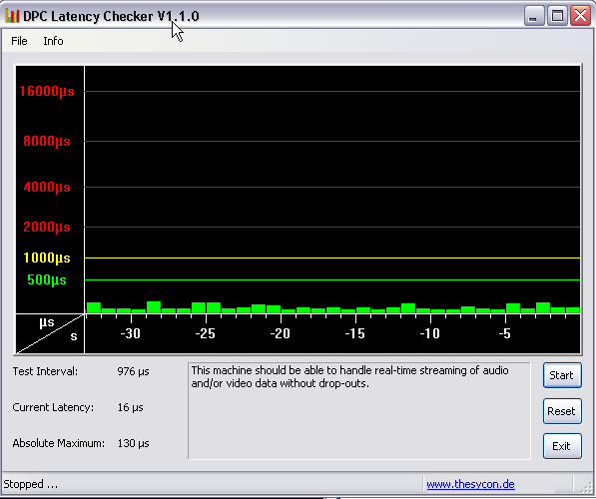Click the Absolute Maximum value 130 µs

click(134, 443)
